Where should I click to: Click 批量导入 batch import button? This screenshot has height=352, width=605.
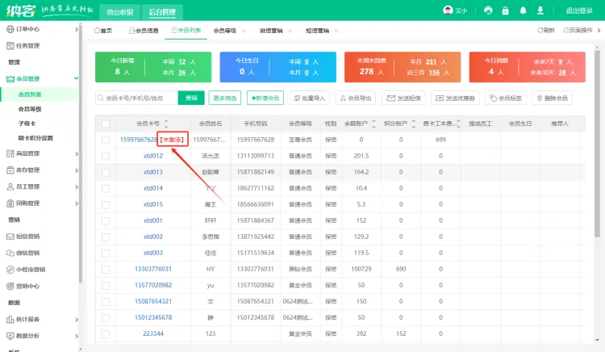310,98
